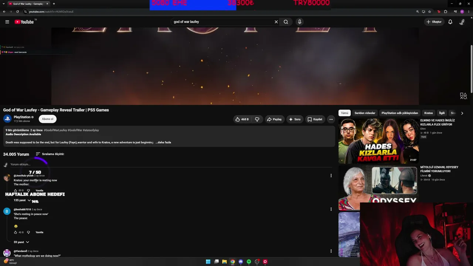The image size is (473, 266).
Task: Dislike the bashabb7018 comment
Action: coord(28,232)
